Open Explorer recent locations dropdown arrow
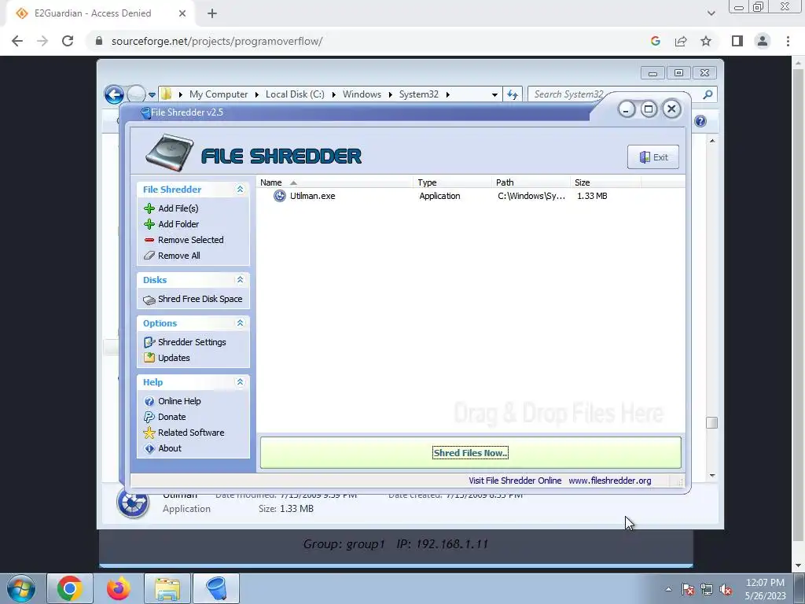This screenshot has width=805, height=604. [x=152, y=95]
